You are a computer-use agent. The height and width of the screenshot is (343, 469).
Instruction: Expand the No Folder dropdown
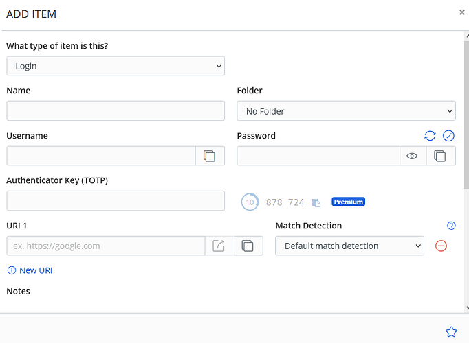pyautogui.click(x=346, y=111)
